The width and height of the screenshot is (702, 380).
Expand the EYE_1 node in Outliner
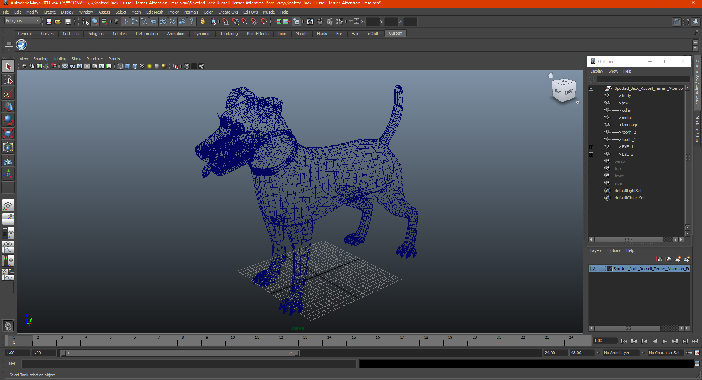[591, 147]
